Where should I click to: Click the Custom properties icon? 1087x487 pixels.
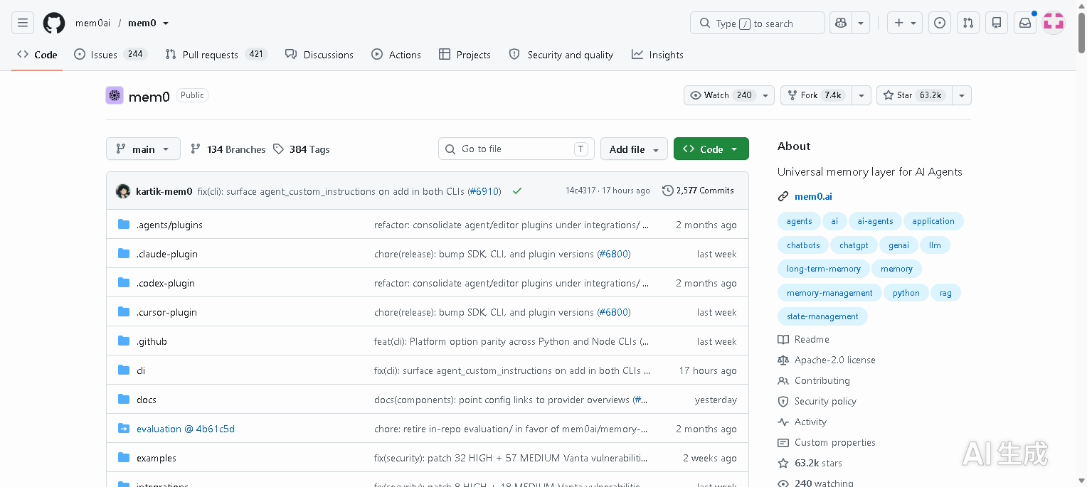click(783, 443)
